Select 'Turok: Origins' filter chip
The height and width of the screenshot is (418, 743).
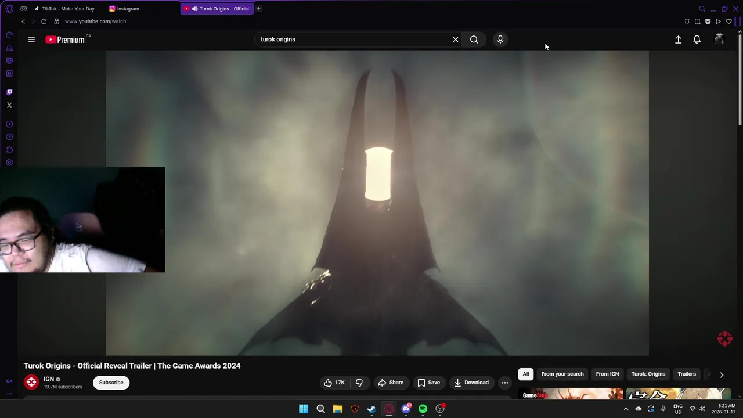tap(648, 374)
